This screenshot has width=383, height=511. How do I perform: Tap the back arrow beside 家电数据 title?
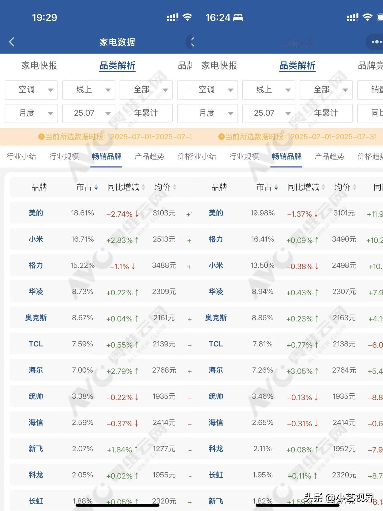(12, 42)
